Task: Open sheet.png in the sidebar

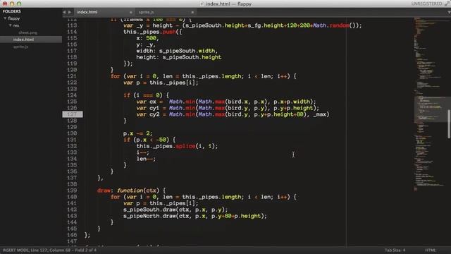Action: 28,32
